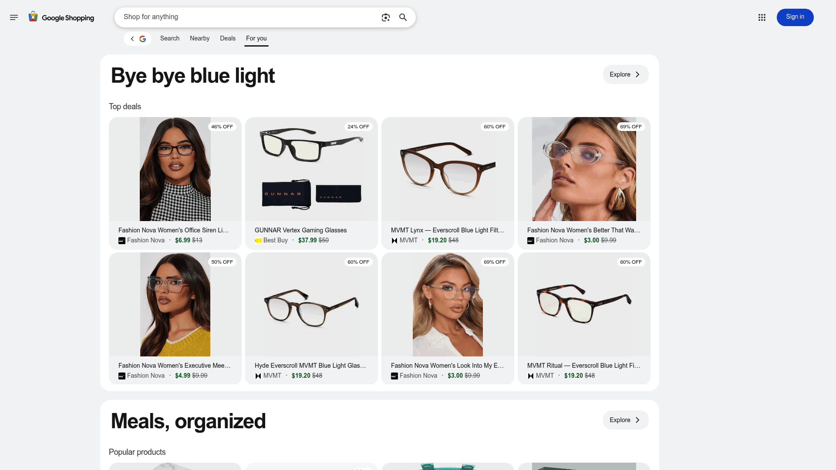Open Look Into My E... product image
Viewport: 836px width, 470px height.
(448, 304)
